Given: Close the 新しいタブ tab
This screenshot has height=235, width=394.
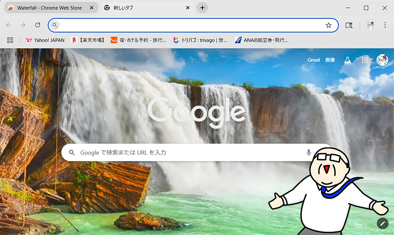Looking at the screenshot, I should pyautogui.click(x=188, y=8).
